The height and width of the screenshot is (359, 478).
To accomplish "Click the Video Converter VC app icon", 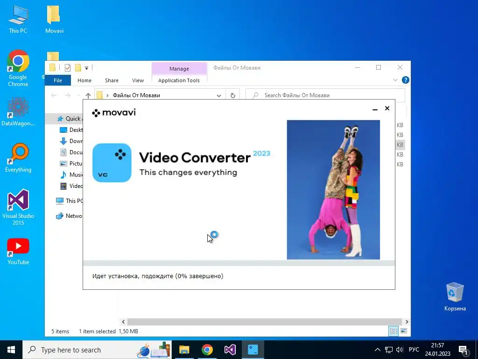I will tap(112, 163).
